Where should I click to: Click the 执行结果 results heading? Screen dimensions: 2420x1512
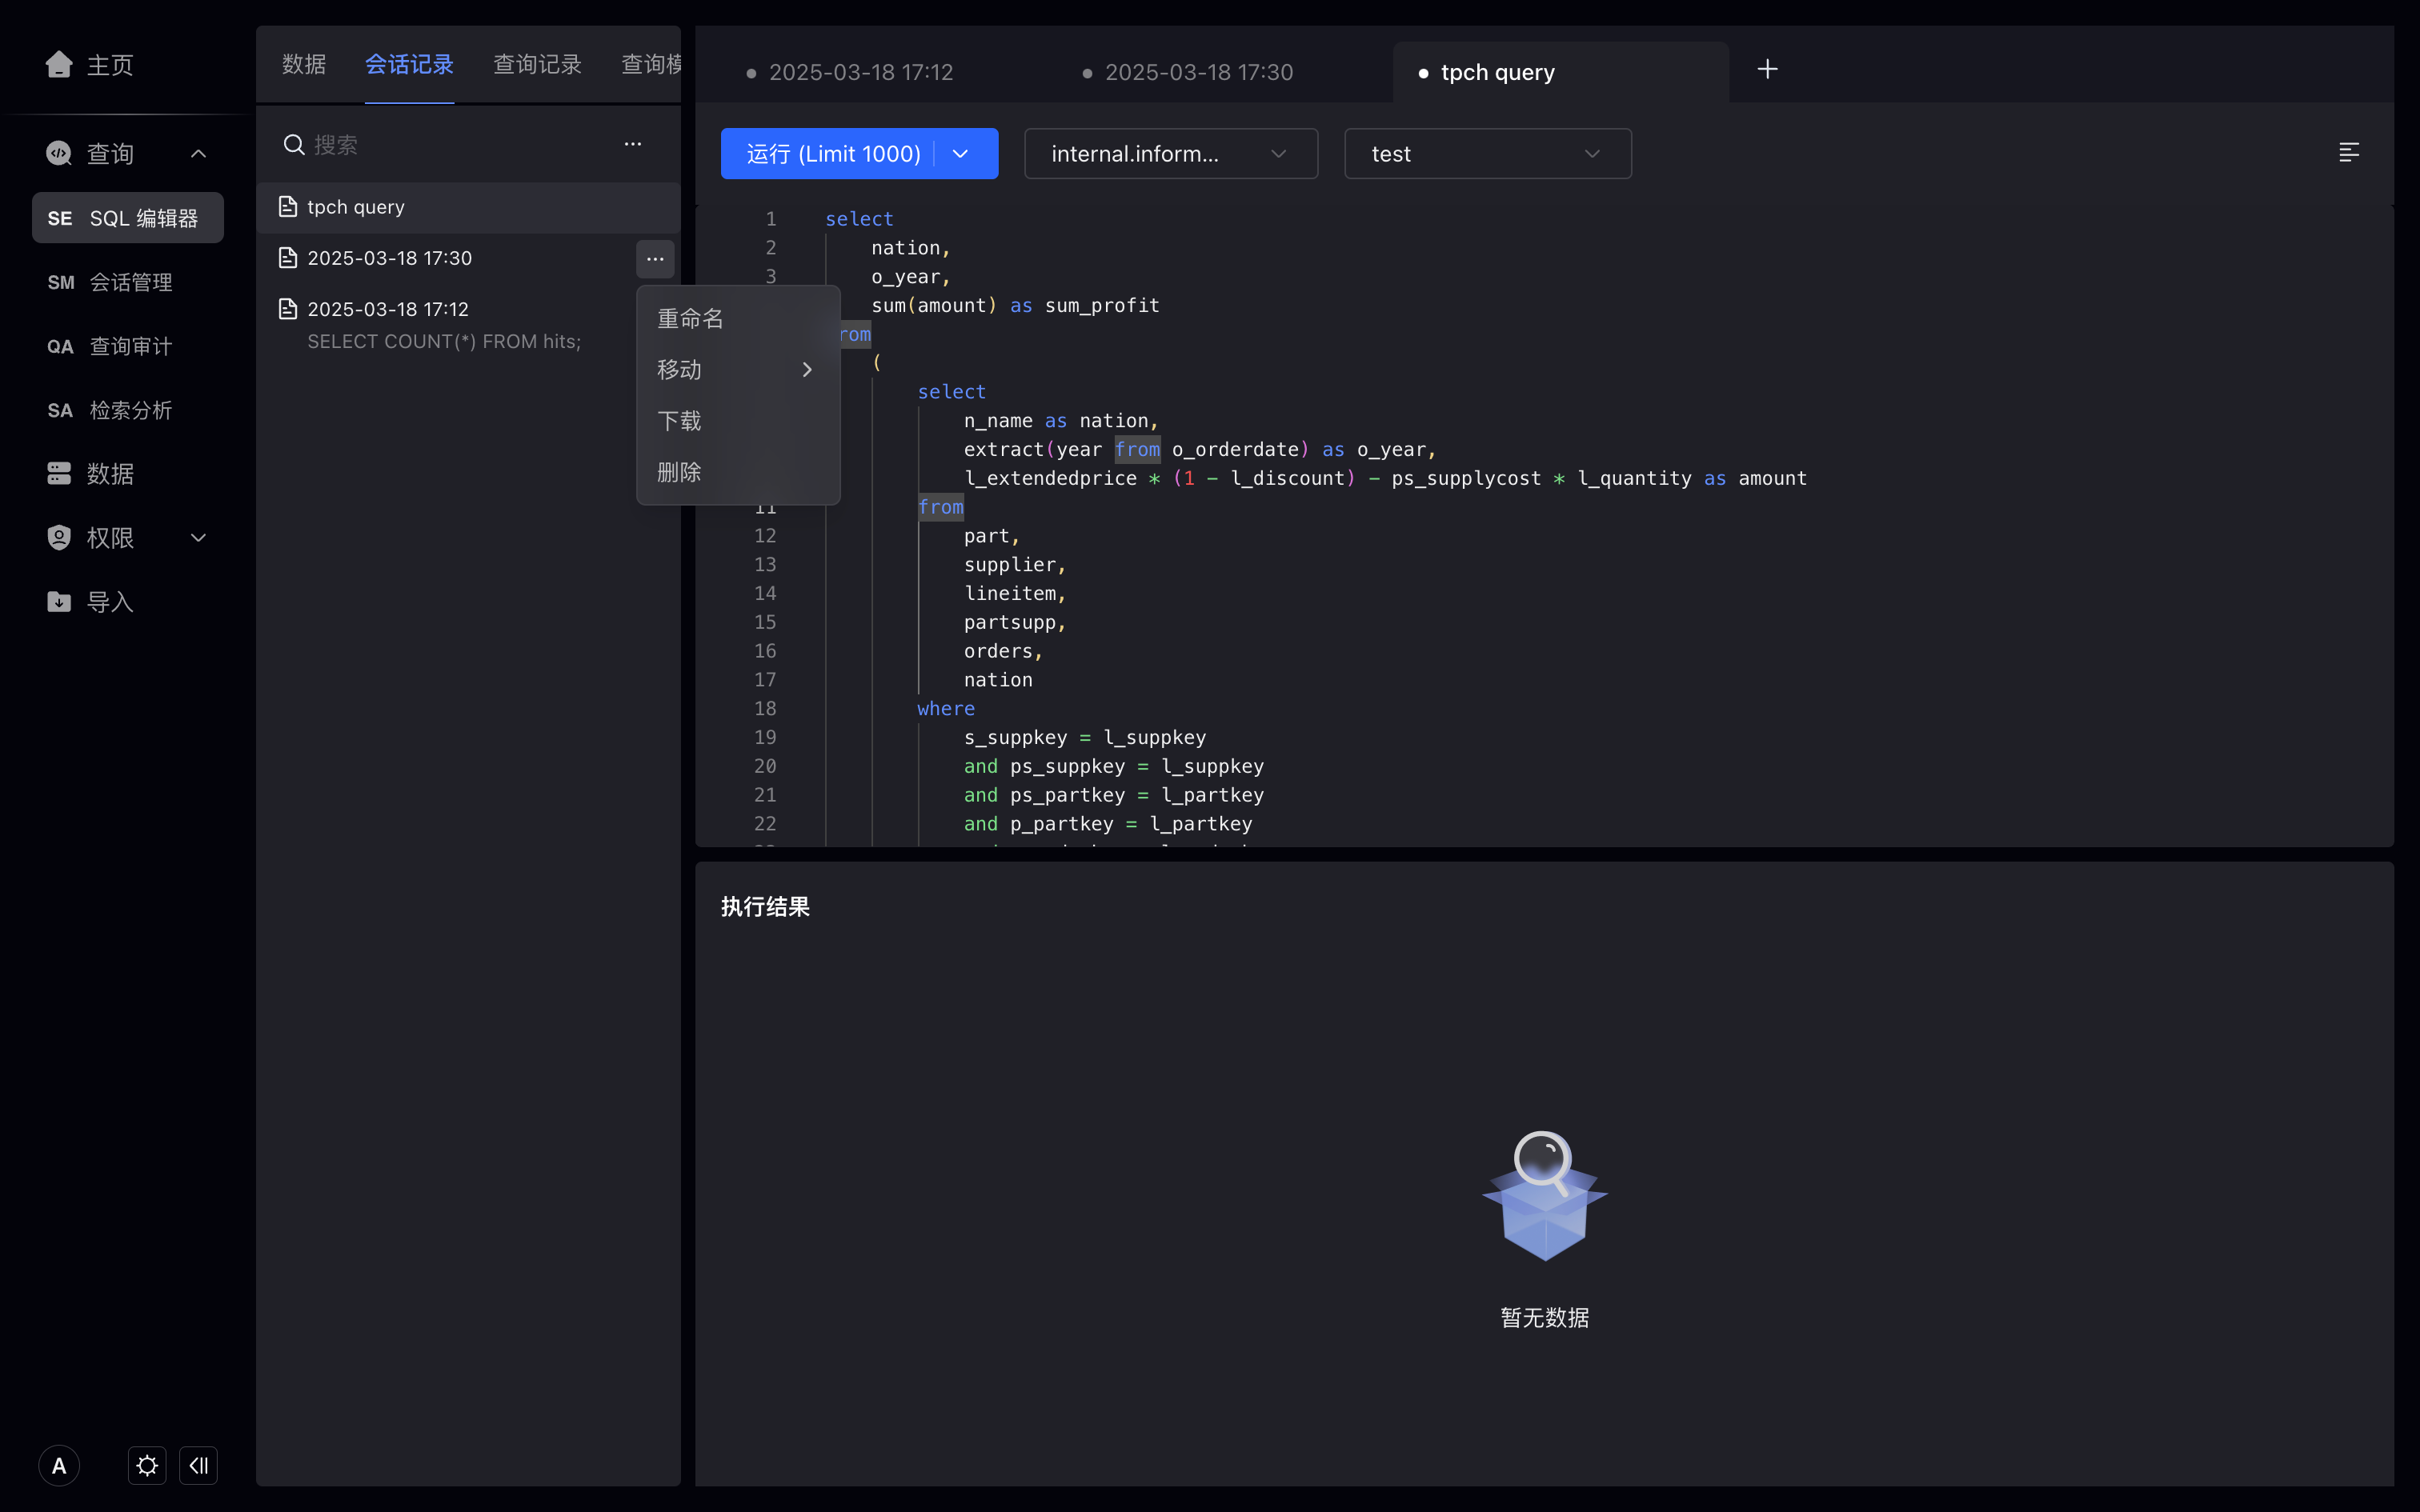tap(765, 907)
